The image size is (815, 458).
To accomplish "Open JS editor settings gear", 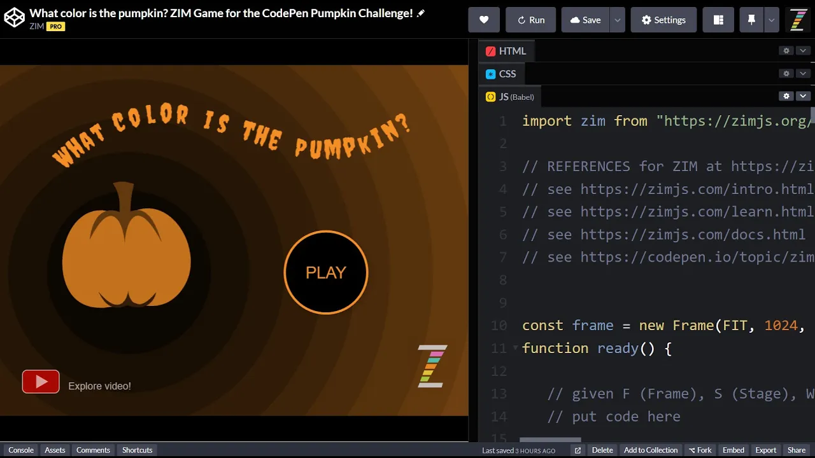I will tap(786, 96).
